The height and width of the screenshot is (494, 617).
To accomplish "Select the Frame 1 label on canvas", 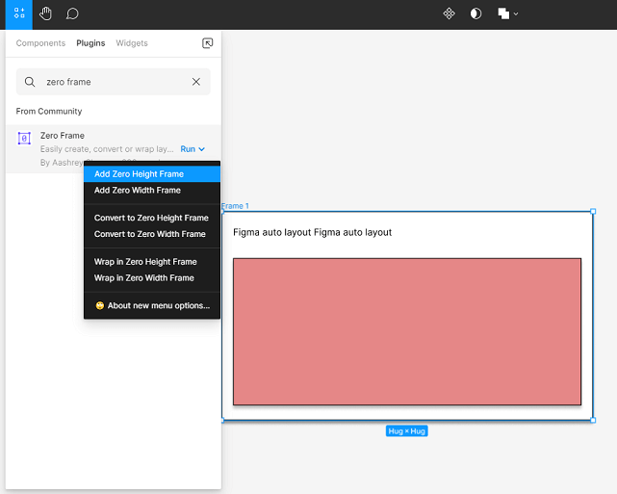I will (235, 206).
